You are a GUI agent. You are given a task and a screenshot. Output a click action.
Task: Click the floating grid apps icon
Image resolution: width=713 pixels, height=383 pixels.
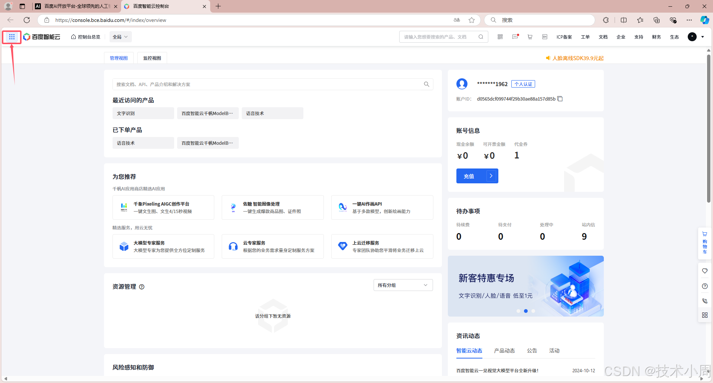click(x=705, y=315)
